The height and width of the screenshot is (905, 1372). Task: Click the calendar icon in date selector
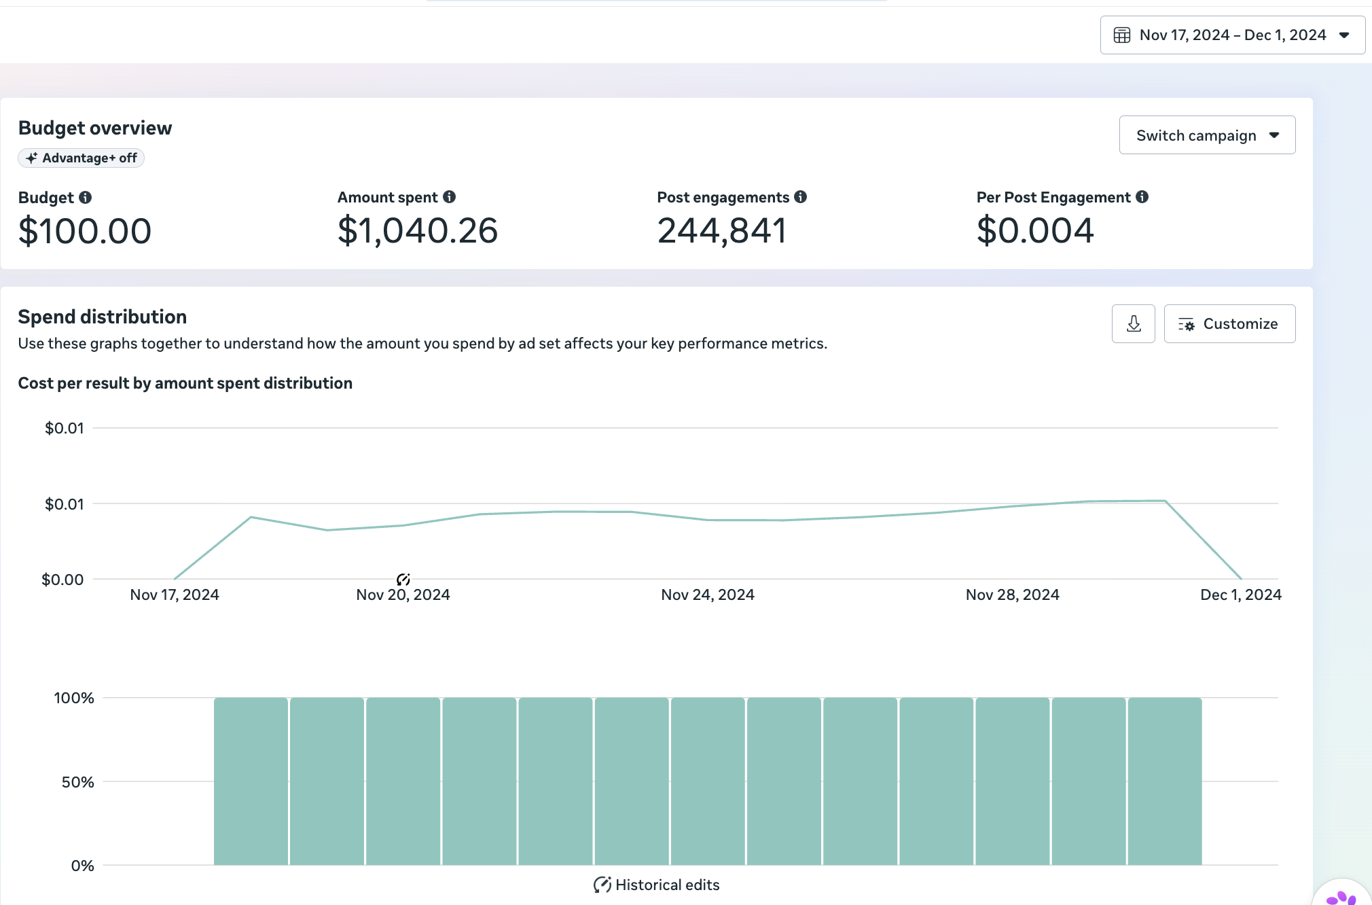pos(1122,35)
